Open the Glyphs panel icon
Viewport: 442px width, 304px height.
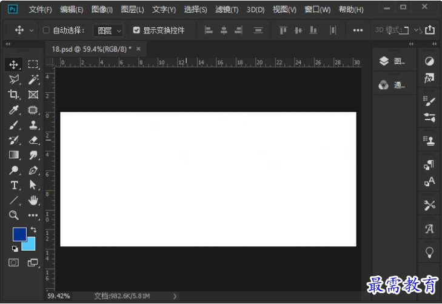(x=429, y=229)
